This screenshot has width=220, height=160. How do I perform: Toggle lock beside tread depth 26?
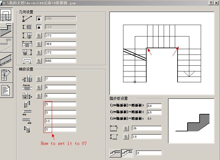[126, 128]
